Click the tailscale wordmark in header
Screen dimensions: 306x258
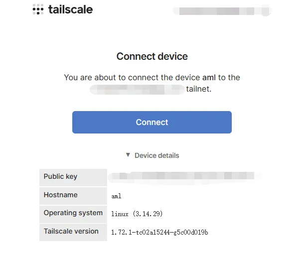[x=70, y=9]
